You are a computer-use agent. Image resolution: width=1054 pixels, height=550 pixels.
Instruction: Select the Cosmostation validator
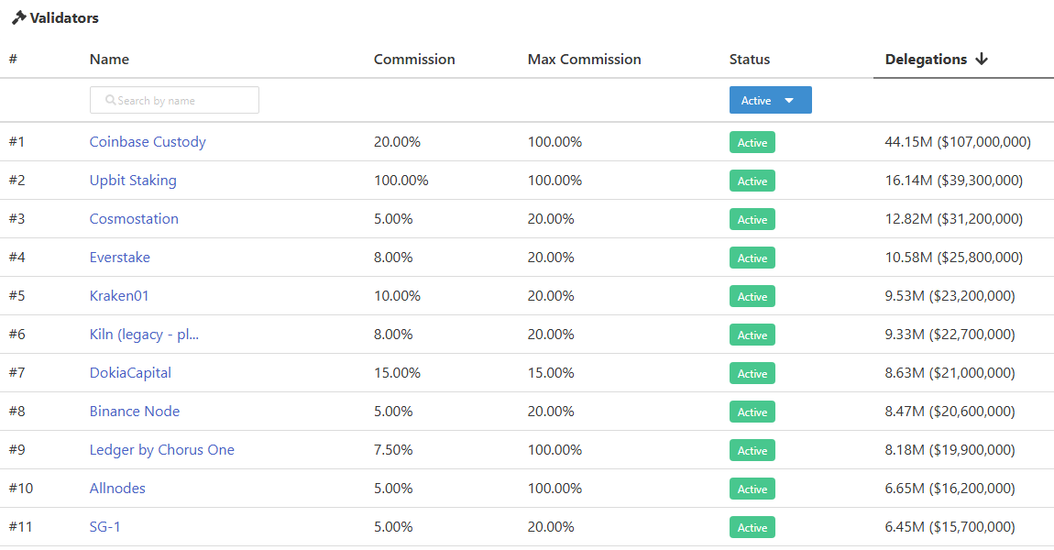click(134, 219)
